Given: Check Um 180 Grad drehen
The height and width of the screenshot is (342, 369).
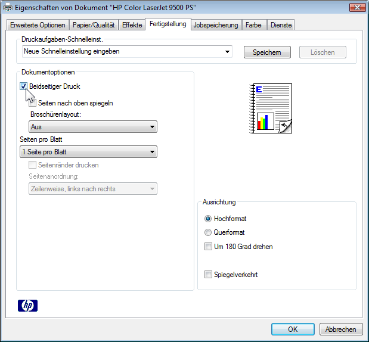Looking at the screenshot, I should click(x=208, y=246).
